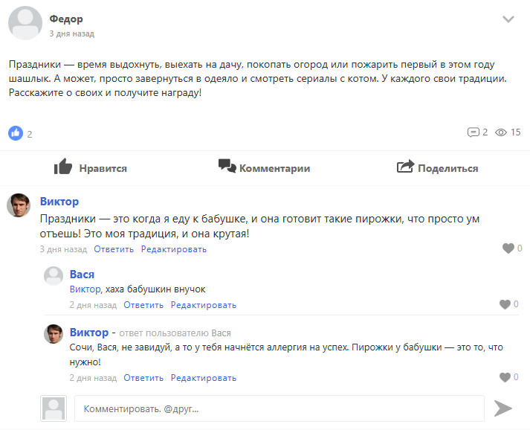Open author name Федор
Image resolution: width=530 pixels, height=430 pixels.
tap(66, 19)
